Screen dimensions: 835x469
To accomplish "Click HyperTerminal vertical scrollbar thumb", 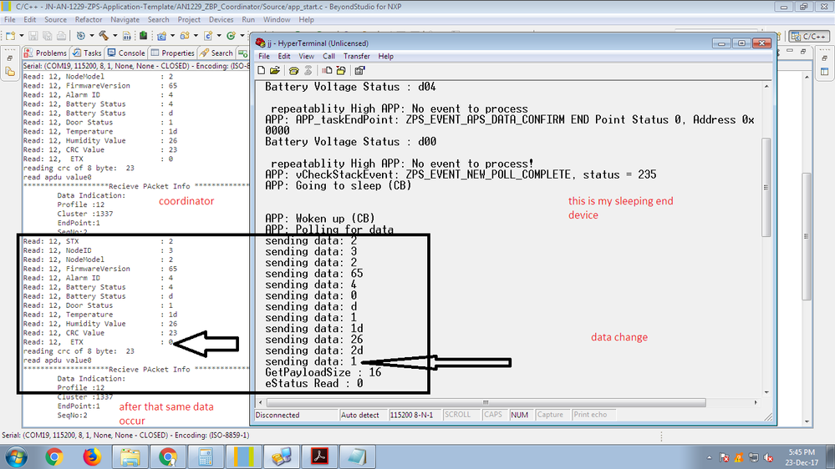I will [766, 187].
